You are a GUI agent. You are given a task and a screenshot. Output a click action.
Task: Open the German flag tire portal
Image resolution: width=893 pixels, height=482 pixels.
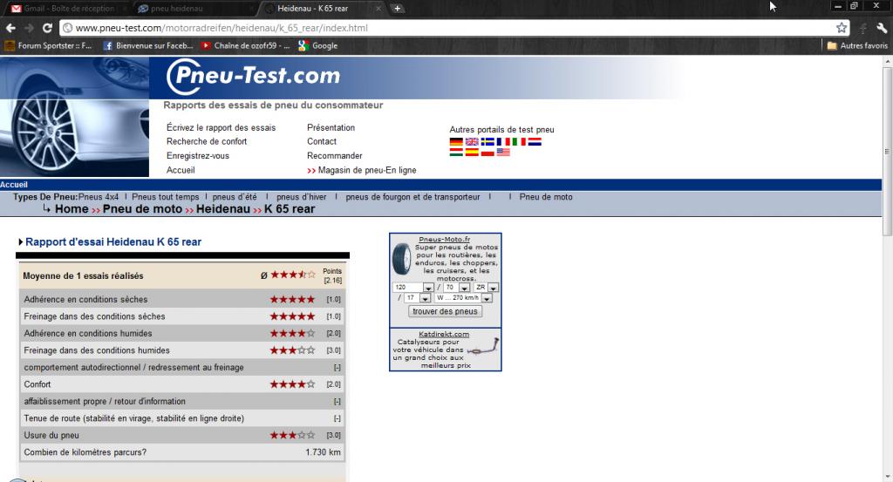point(456,142)
